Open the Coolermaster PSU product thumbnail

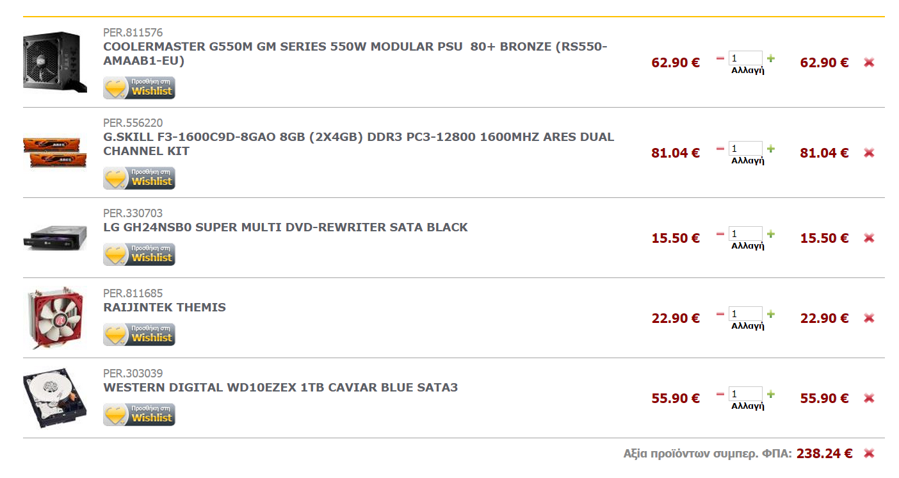54,62
